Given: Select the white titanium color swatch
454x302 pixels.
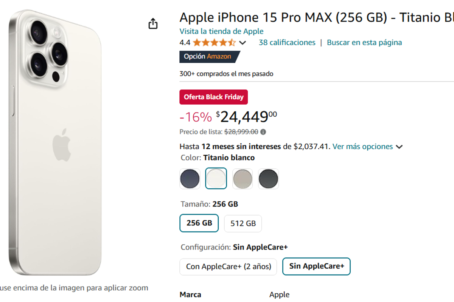Looking at the screenshot, I should (216, 179).
